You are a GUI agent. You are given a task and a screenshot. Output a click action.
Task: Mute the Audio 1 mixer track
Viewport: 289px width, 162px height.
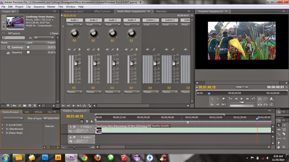(x=70, y=49)
